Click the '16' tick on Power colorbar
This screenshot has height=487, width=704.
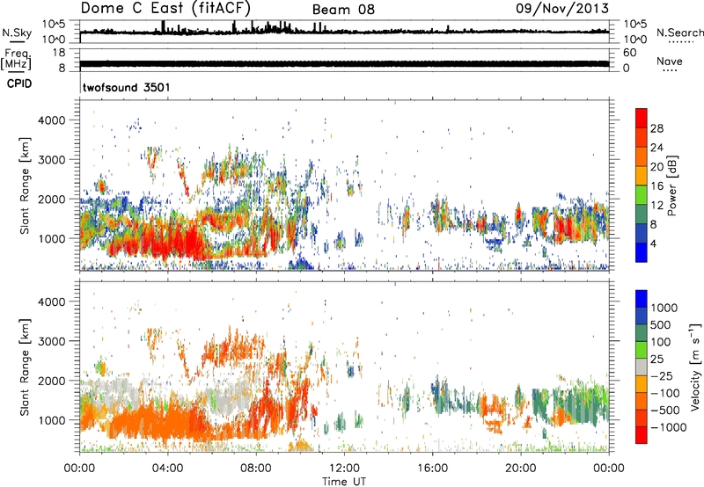pos(656,185)
